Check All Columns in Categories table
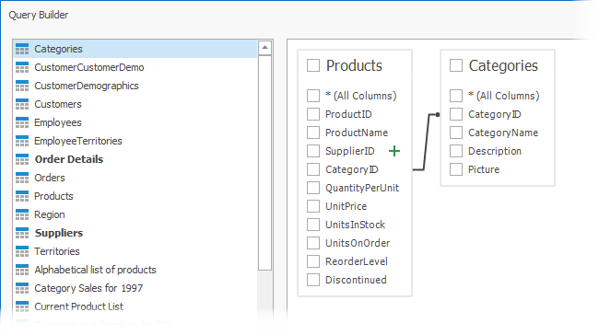Image resolution: width=599 pixels, height=335 pixels. 456,96
